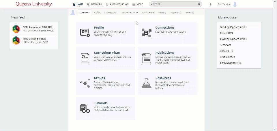This screenshot has width=277, height=131.
Task: Open the Profile card heading
Action: (99, 27)
